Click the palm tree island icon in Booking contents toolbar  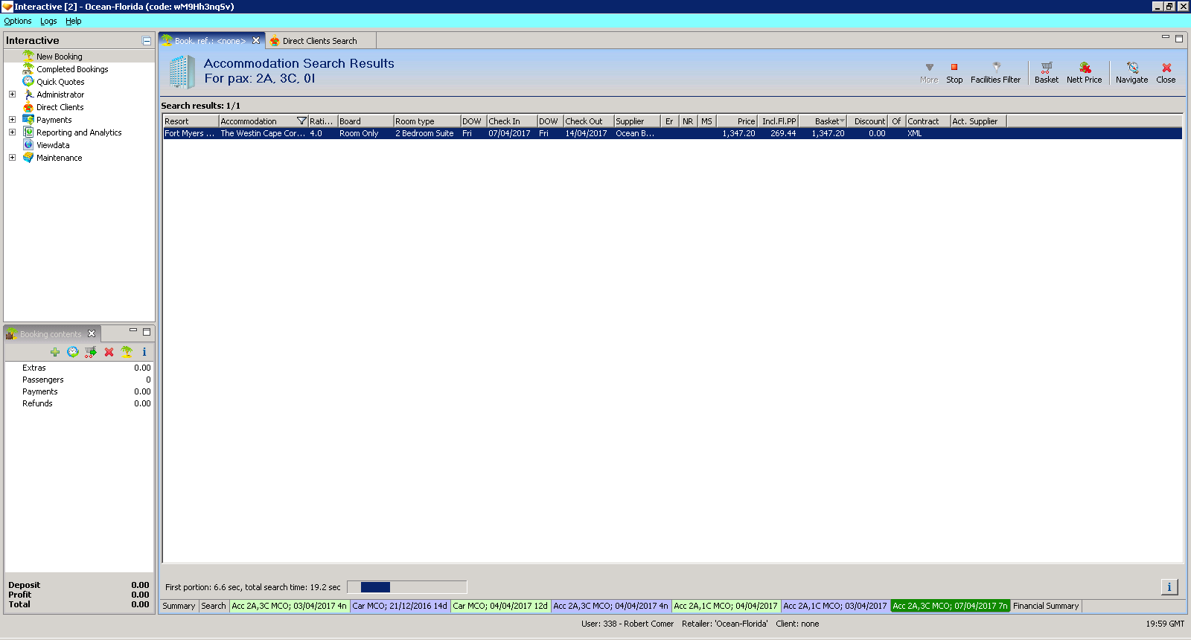(x=127, y=352)
